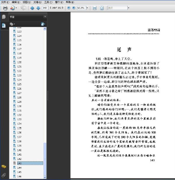The height and width of the screenshot is (180, 175).
Task: Go to next page with down arrow
Action: coord(38,8)
